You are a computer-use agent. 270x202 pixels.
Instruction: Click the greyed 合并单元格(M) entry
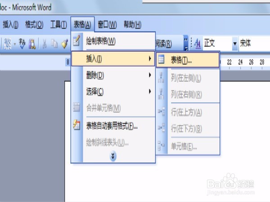click(x=113, y=108)
